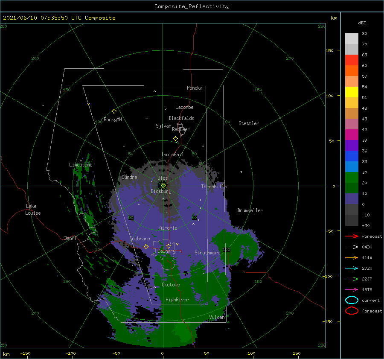
Task: Select the radar site marker at map center
Action: coord(163,186)
